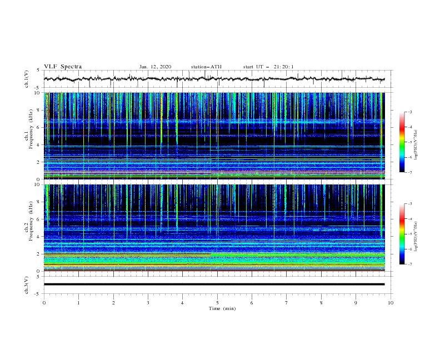The image size is (440, 340).
Task: Click the "2" tick label on the time axis
Action: tap(113, 303)
